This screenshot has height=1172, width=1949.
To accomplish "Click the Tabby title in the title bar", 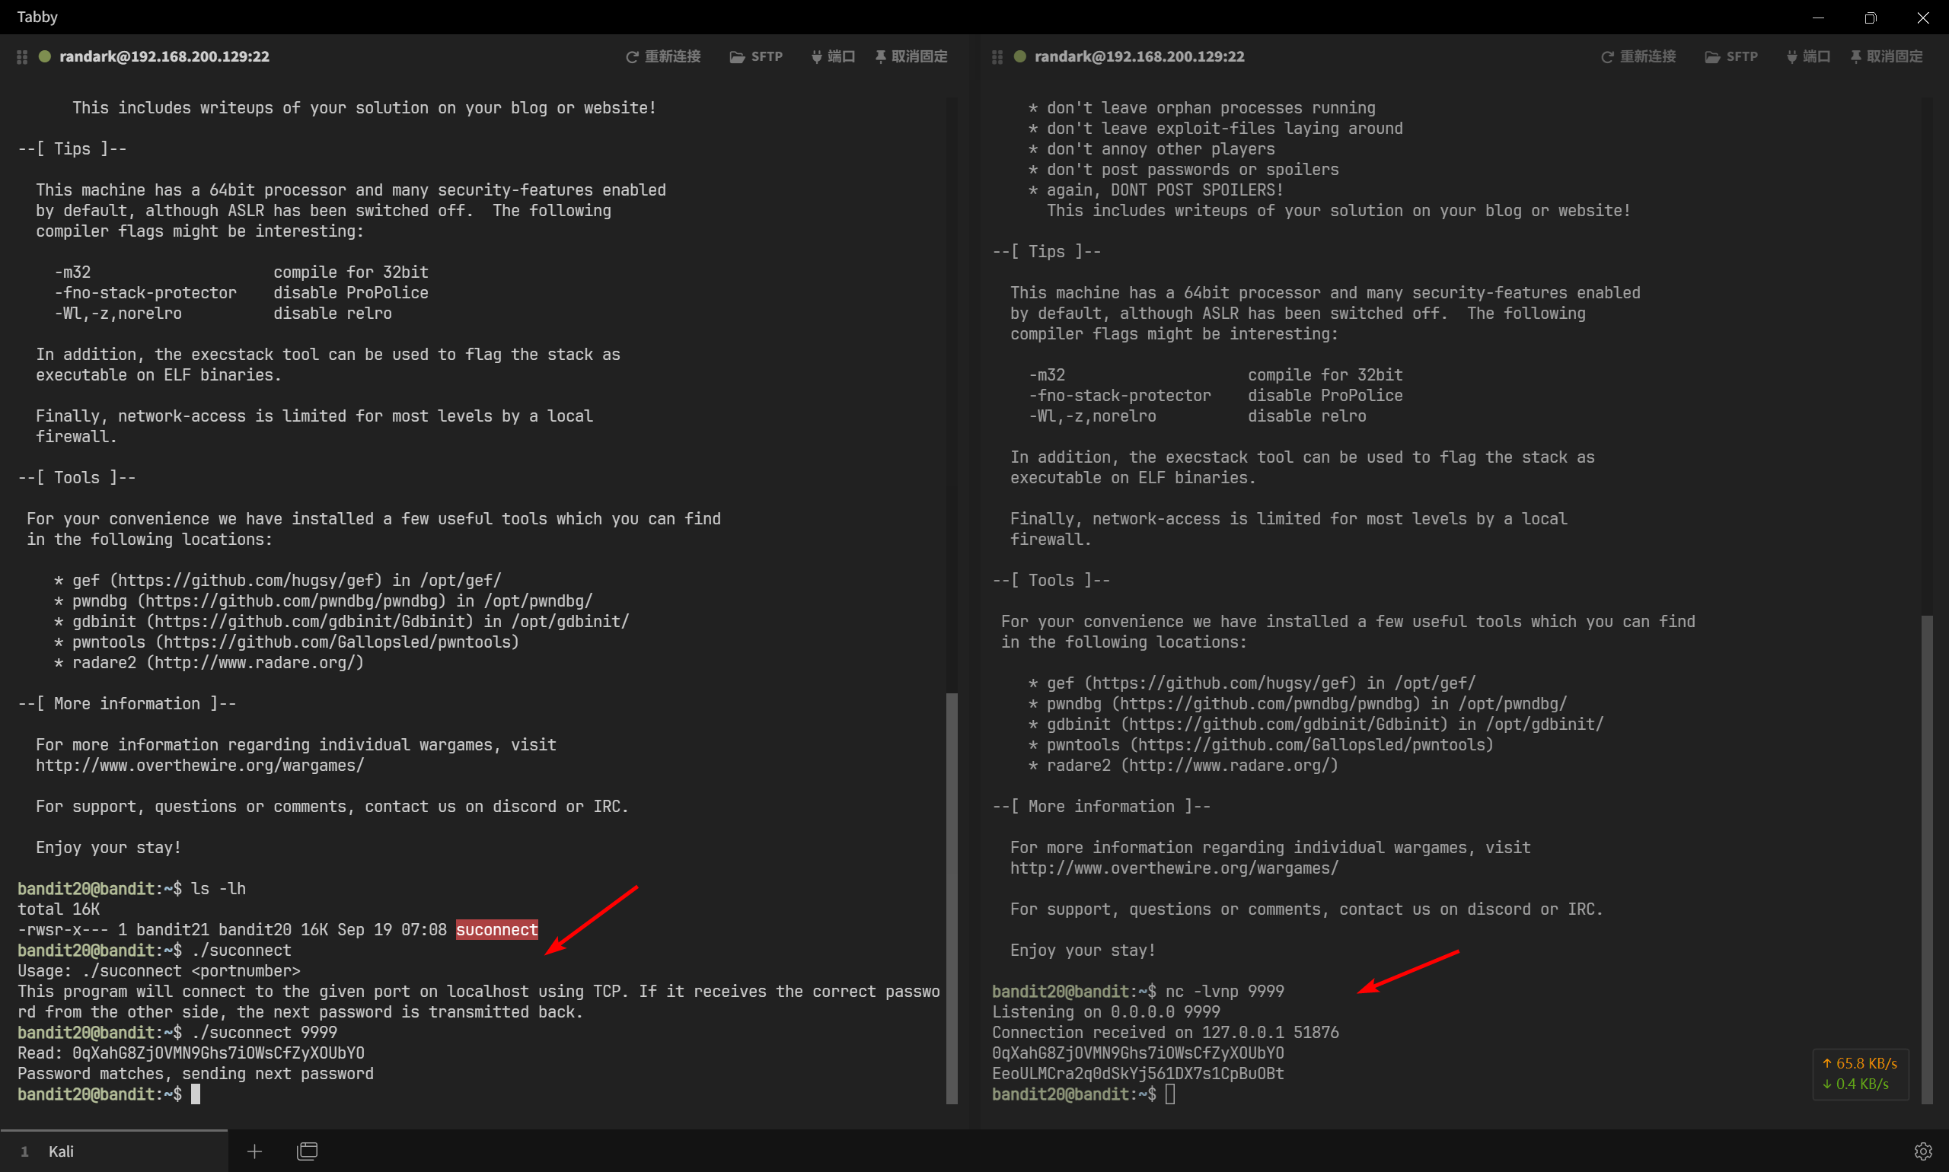I will pyautogui.click(x=37, y=17).
